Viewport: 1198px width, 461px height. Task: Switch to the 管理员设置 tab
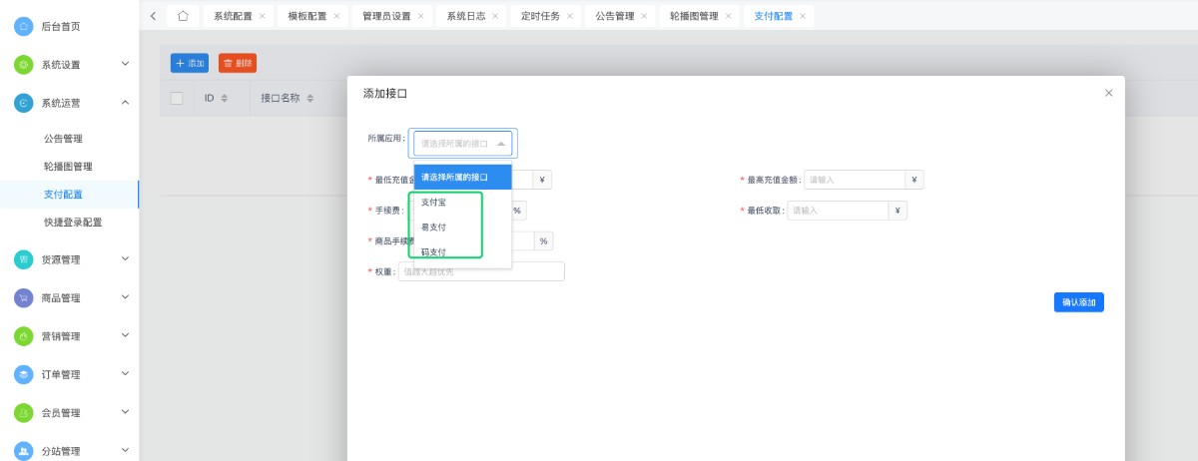[386, 16]
